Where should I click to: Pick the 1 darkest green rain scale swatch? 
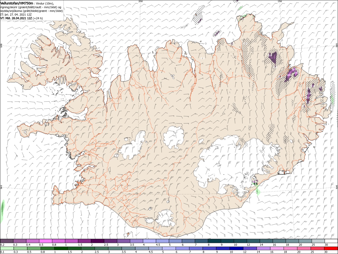tap(61, 248)
